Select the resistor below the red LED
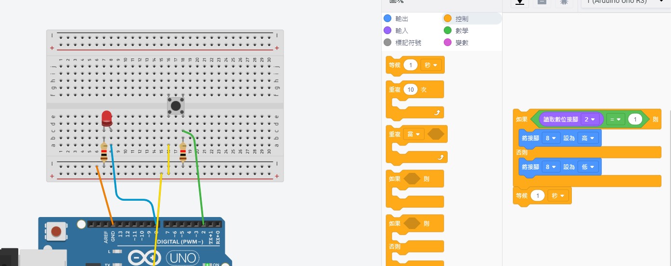 104,153
